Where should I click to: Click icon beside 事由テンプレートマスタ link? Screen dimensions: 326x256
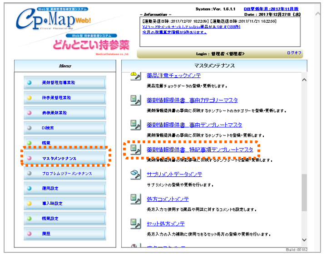(135, 125)
